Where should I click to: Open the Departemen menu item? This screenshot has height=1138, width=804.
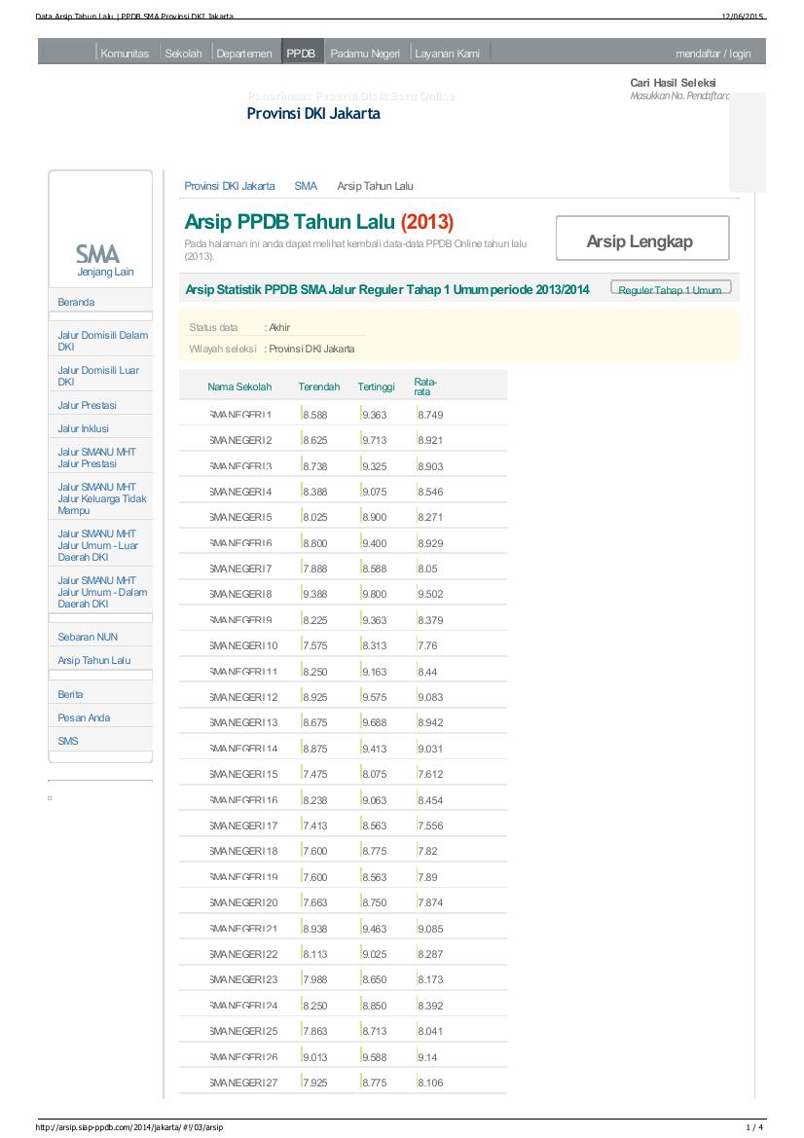(243, 54)
